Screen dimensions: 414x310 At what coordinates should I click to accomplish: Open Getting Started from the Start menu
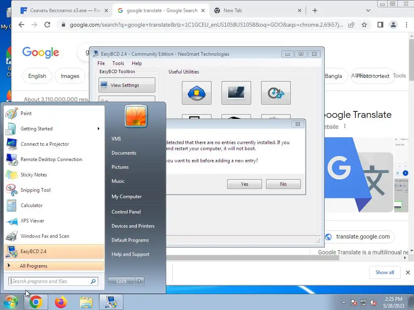coord(54,129)
